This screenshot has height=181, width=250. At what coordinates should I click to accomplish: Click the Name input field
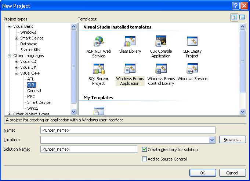(x=128, y=130)
